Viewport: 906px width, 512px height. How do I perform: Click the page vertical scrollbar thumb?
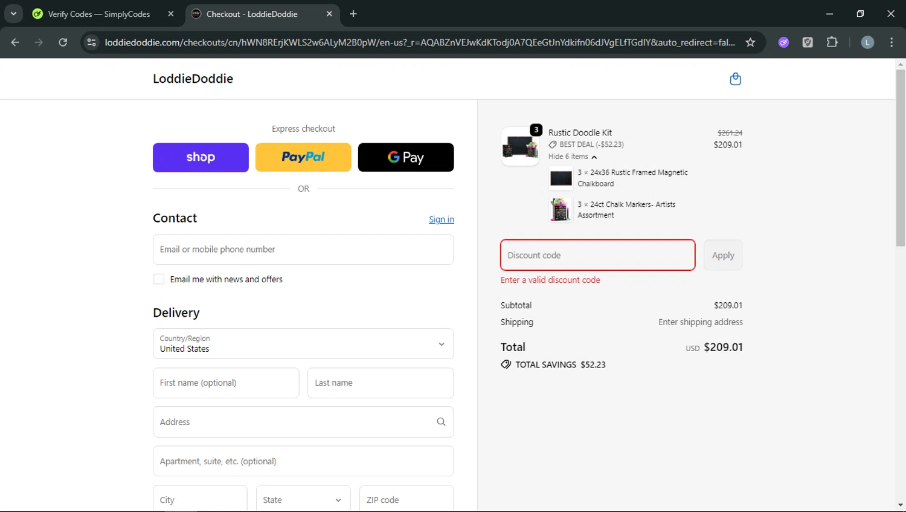[x=901, y=157]
